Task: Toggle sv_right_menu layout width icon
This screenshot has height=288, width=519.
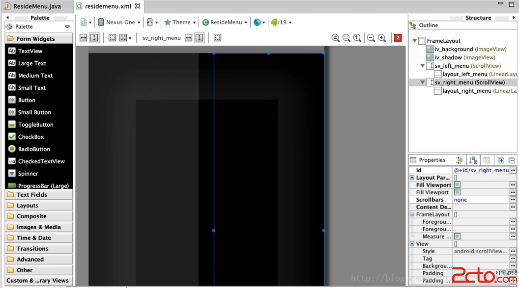Action: pos(188,38)
